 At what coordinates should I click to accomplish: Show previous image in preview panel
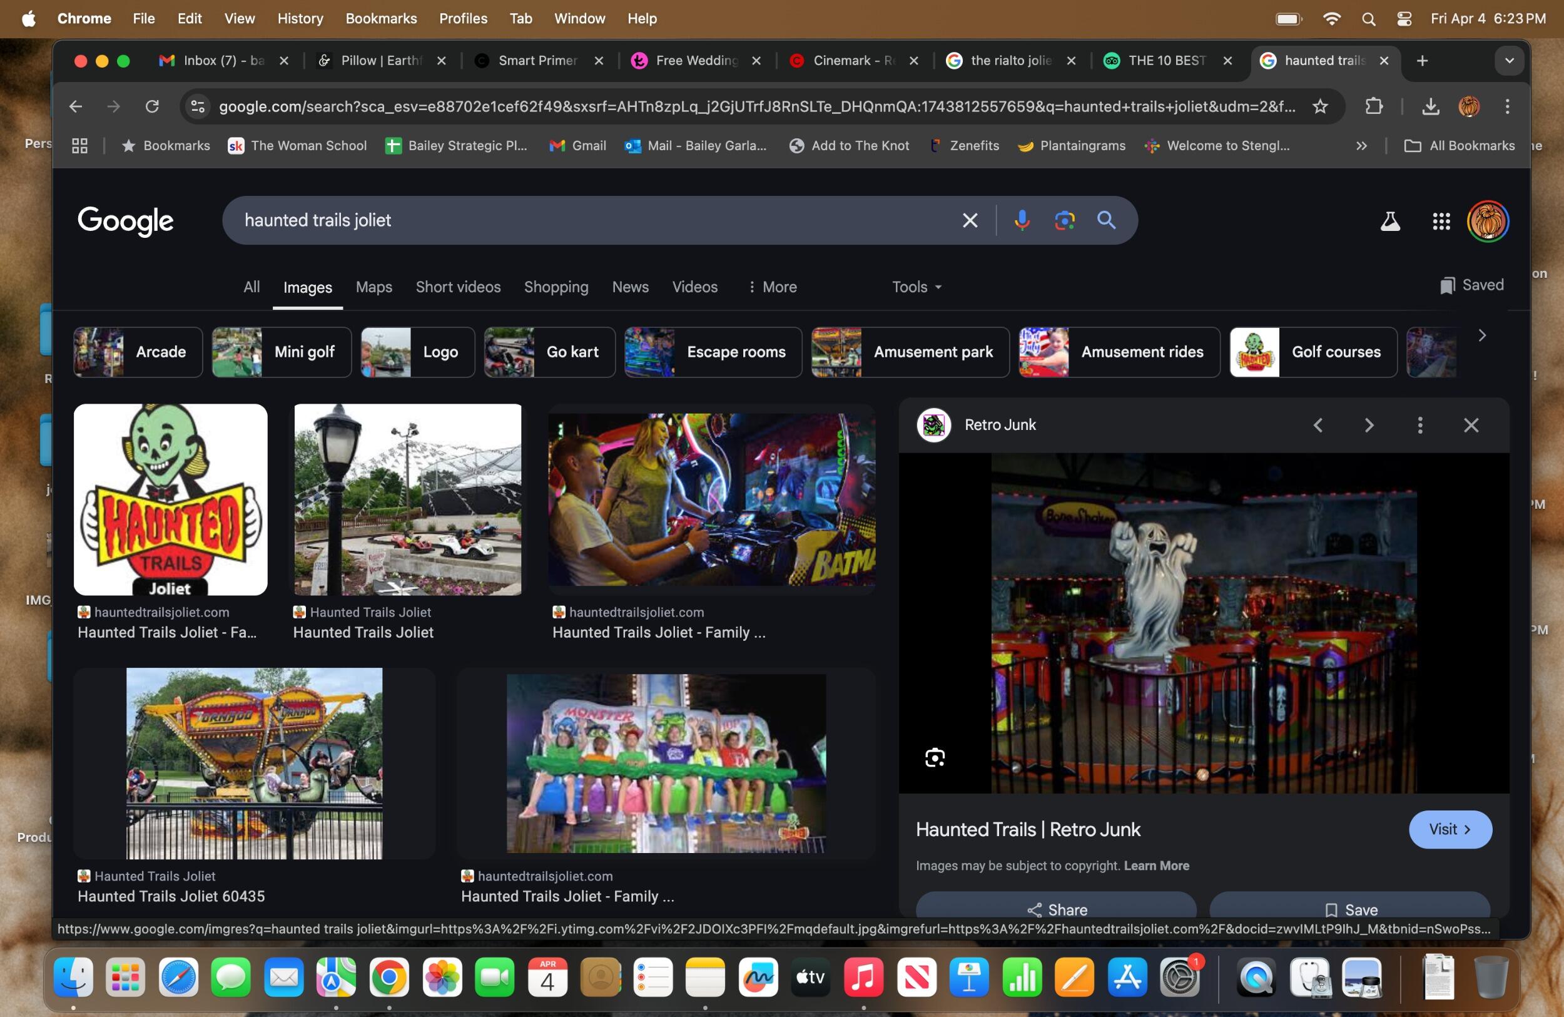tap(1318, 426)
